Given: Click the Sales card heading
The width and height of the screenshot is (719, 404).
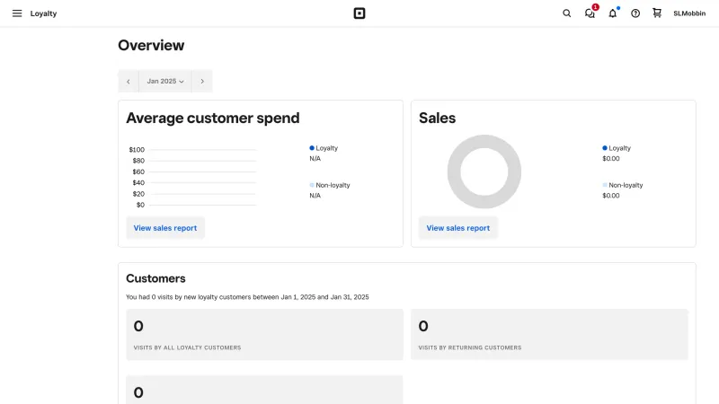Looking at the screenshot, I should 437,119.
